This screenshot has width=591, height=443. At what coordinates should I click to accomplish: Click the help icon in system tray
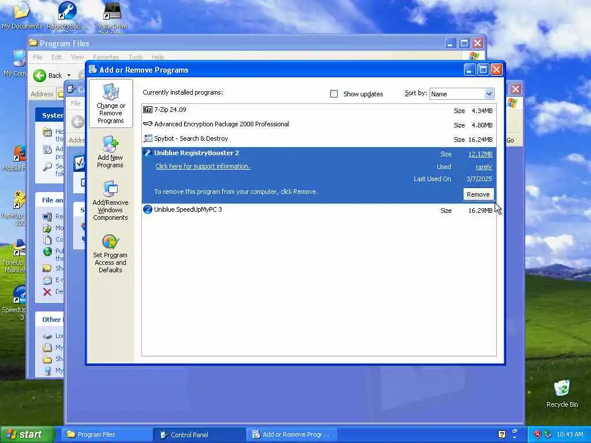tap(502, 434)
